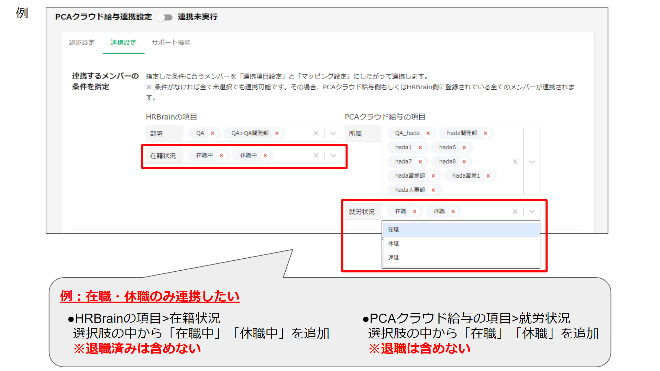Remove the hada6 tag
660x371 pixels.
(x=464, y=147)
